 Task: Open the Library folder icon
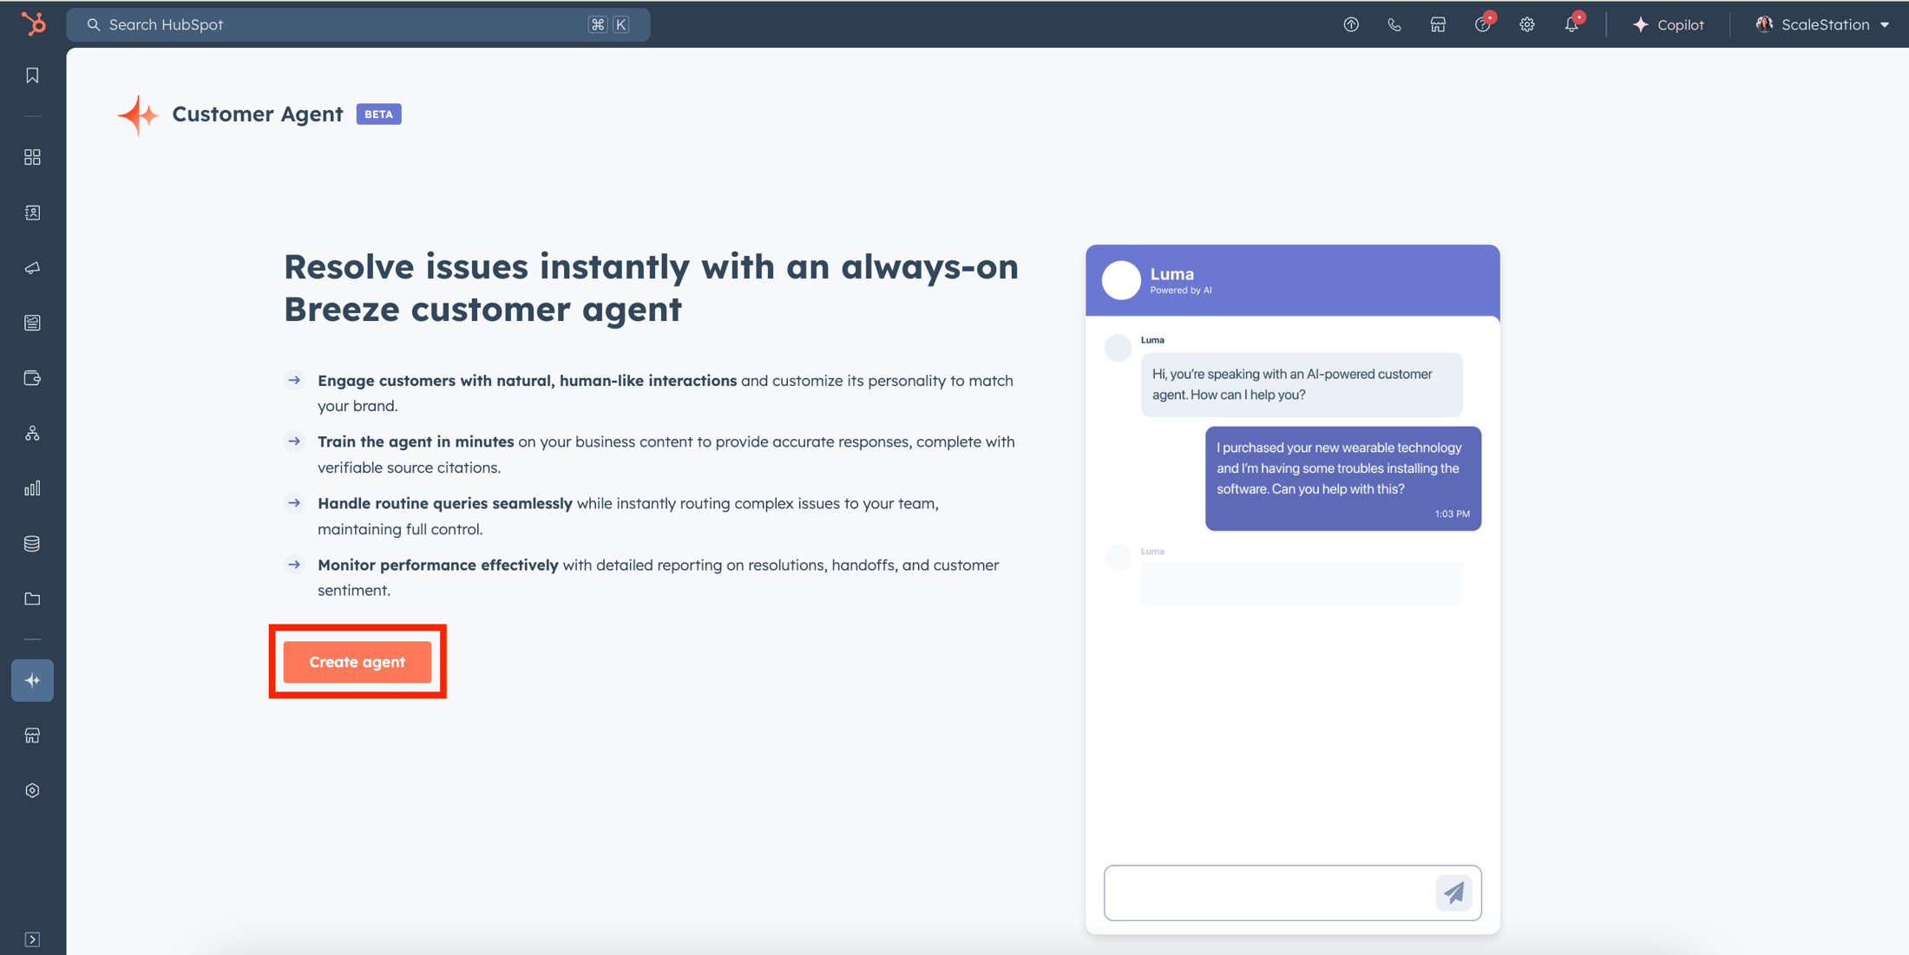pyautogui.click(x=32, y=599)
